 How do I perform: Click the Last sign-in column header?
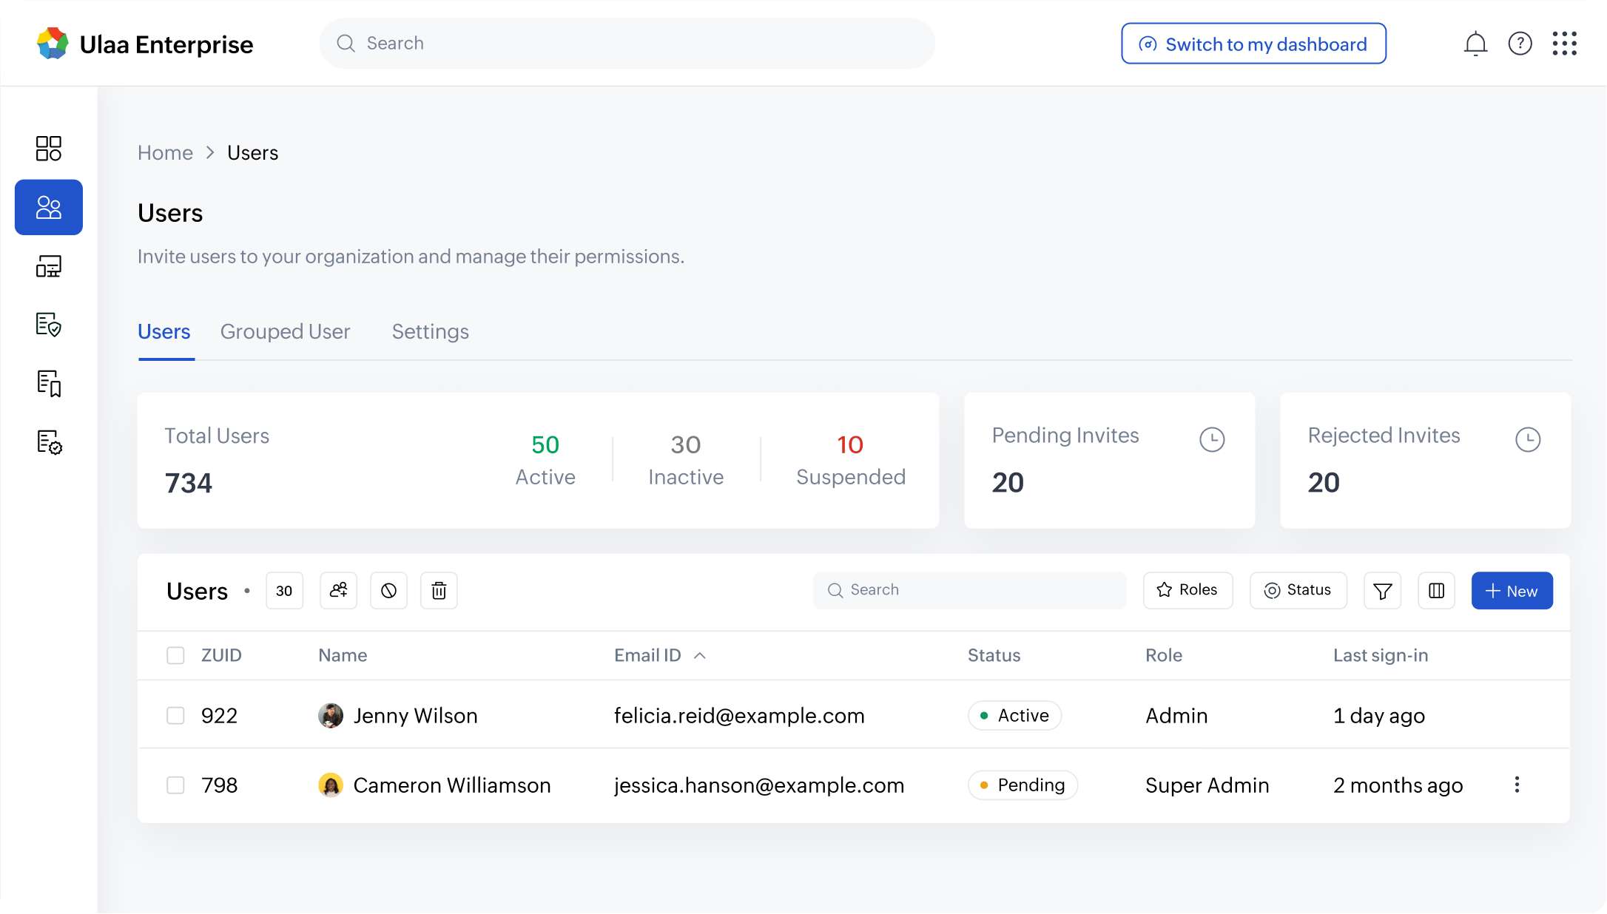tap(1381, 655)
